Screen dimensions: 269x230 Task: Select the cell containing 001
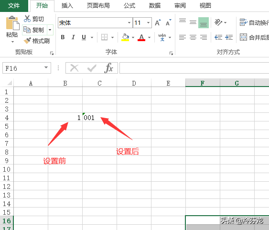coord(99,117)
